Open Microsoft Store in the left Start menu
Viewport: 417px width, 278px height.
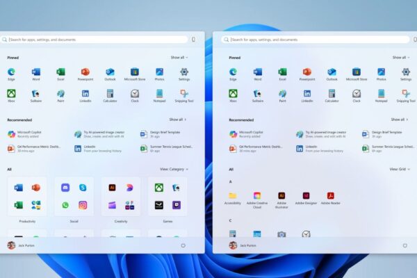coord(135,72)
